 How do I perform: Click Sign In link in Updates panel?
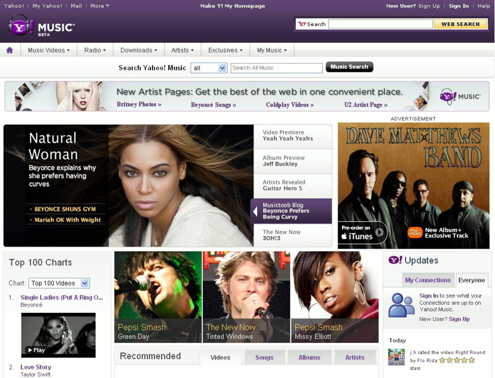[429, 296]
